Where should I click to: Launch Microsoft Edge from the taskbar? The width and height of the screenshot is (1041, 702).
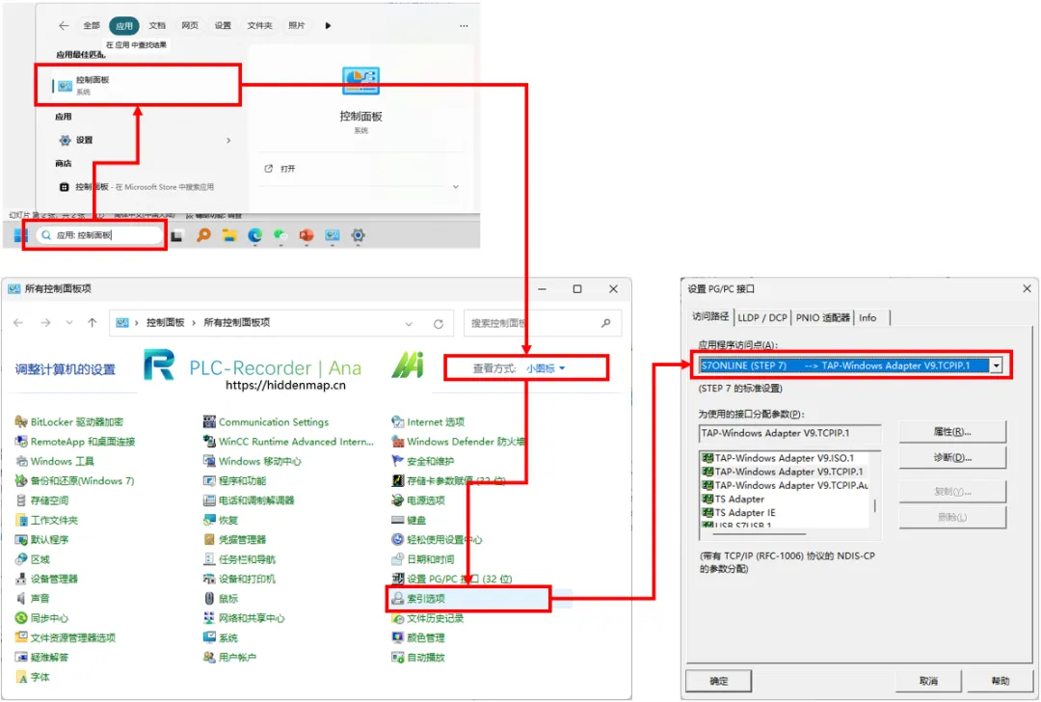point(254,235)
